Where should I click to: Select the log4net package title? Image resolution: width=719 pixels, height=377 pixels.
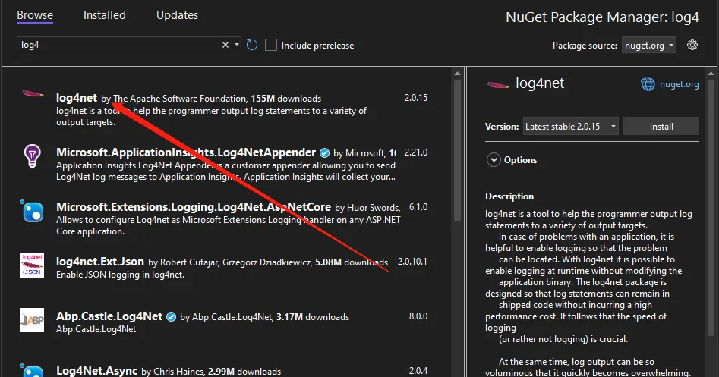[77, 98]
